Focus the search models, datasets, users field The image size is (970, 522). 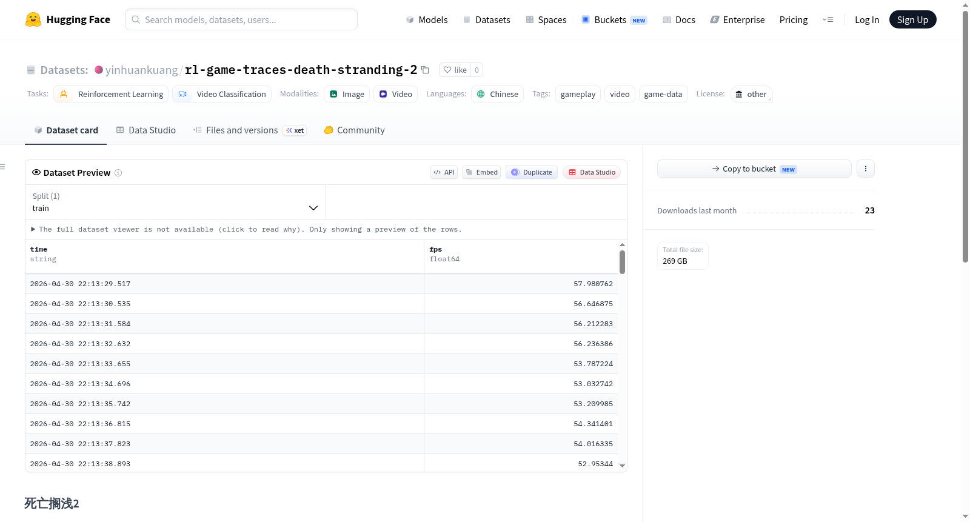click(x=241, y=19)
